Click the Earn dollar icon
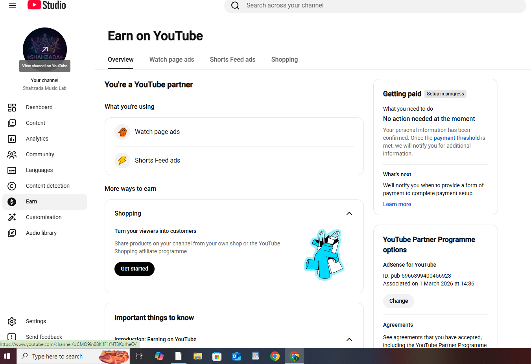The height and width of the screenshot is (364, 531). pyautogui.click(x=12, y=201)
